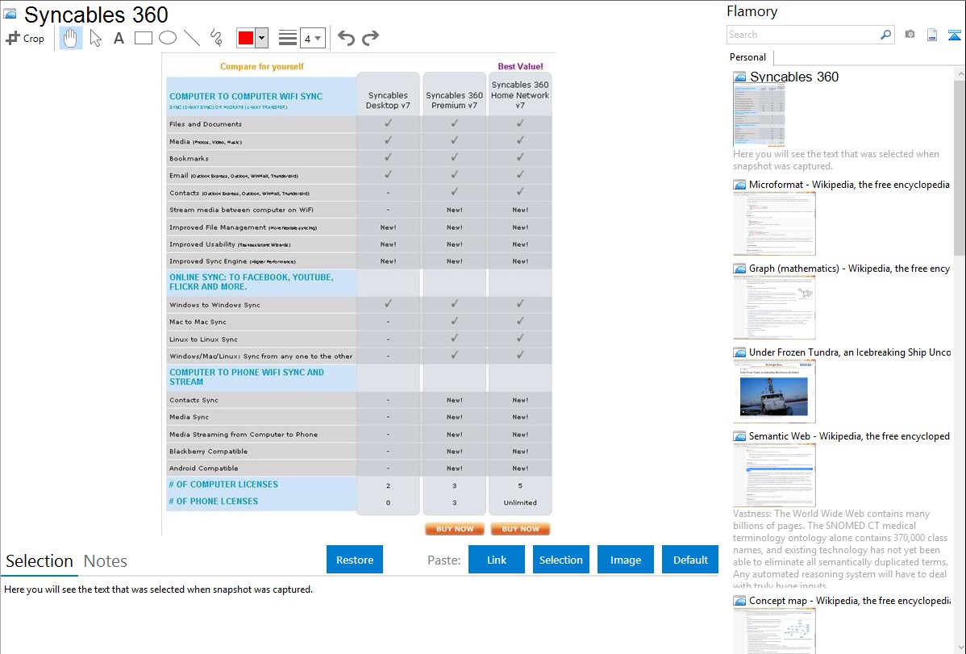Click the Concept map snapshot title
This screenshot has height=654, width=966.
[850, 601]
